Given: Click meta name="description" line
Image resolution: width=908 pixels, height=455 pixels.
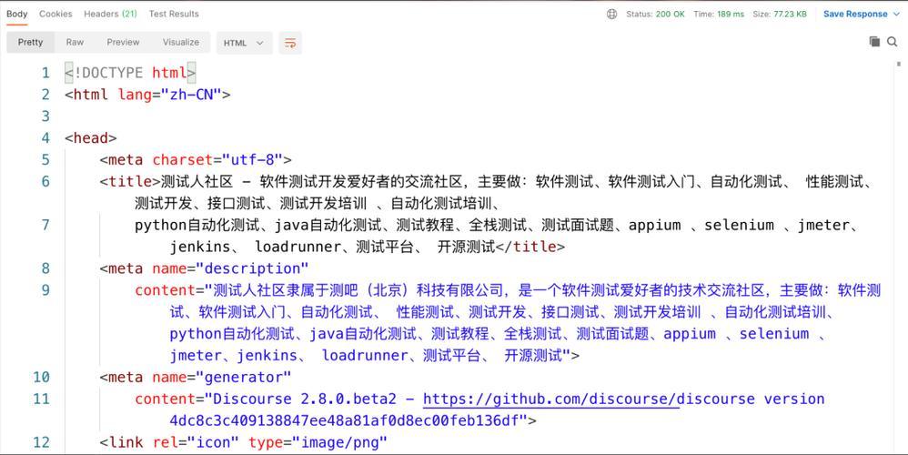Looking at the screenshot, I should point(204,268).
